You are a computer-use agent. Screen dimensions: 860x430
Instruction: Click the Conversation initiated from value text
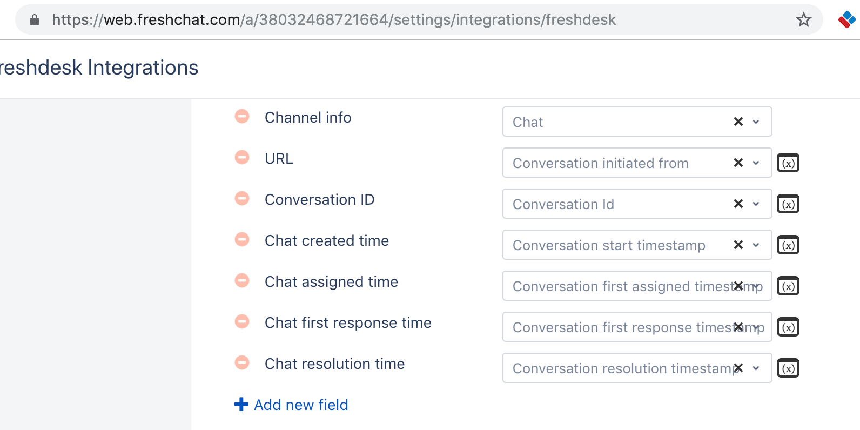pos(600,163)
